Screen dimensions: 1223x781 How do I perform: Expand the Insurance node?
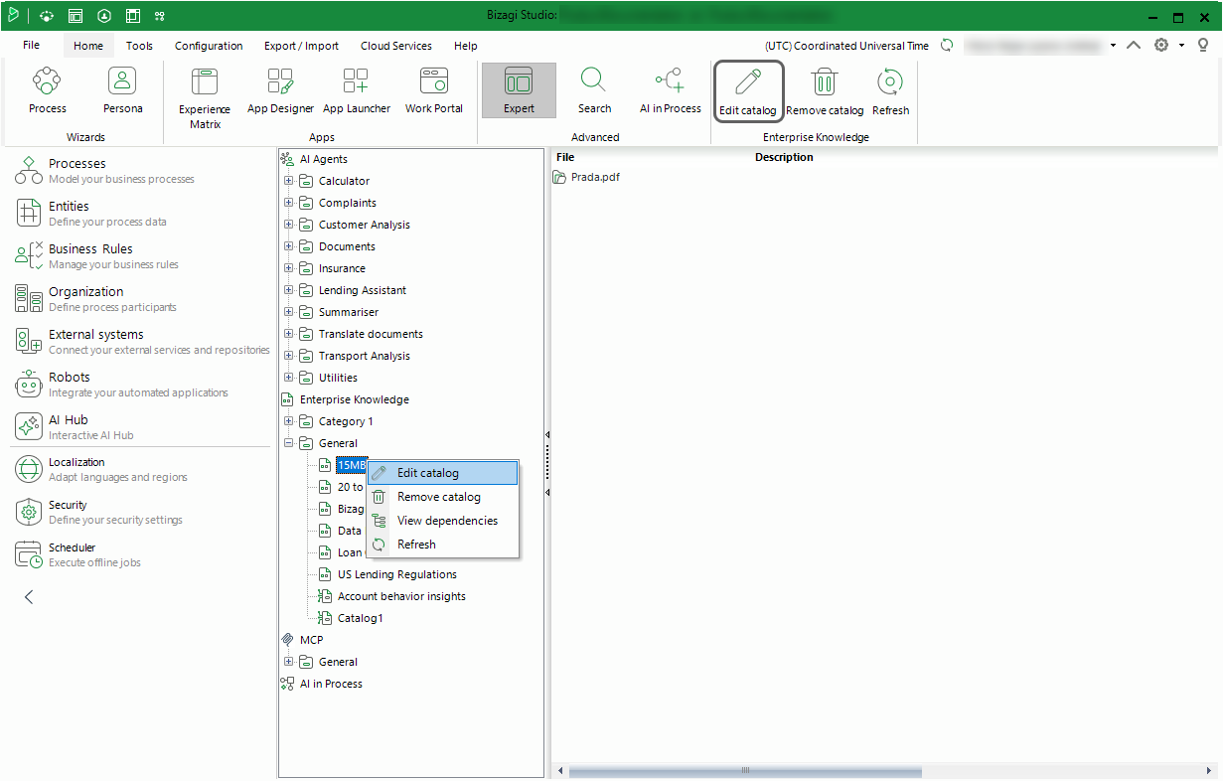289,268
